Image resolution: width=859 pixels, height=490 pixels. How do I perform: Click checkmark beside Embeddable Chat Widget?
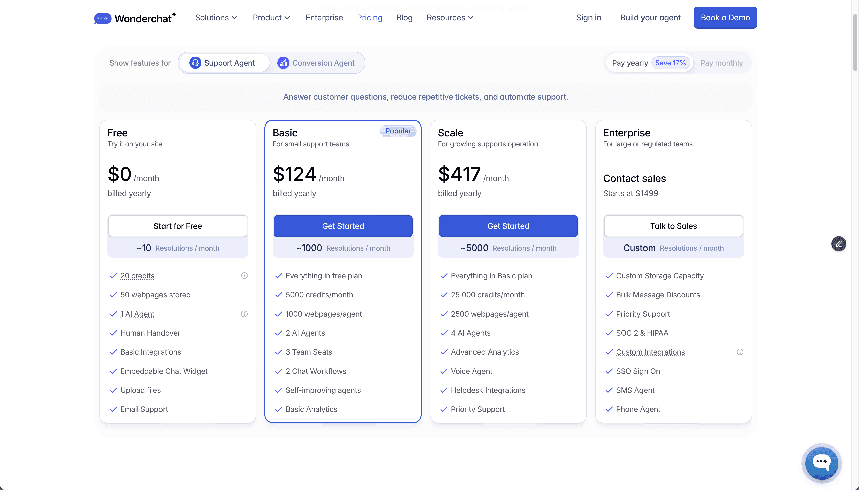(x=114, y=371)
